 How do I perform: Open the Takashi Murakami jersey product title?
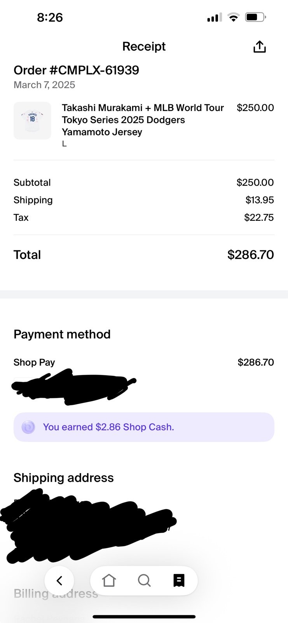[143, 120]
